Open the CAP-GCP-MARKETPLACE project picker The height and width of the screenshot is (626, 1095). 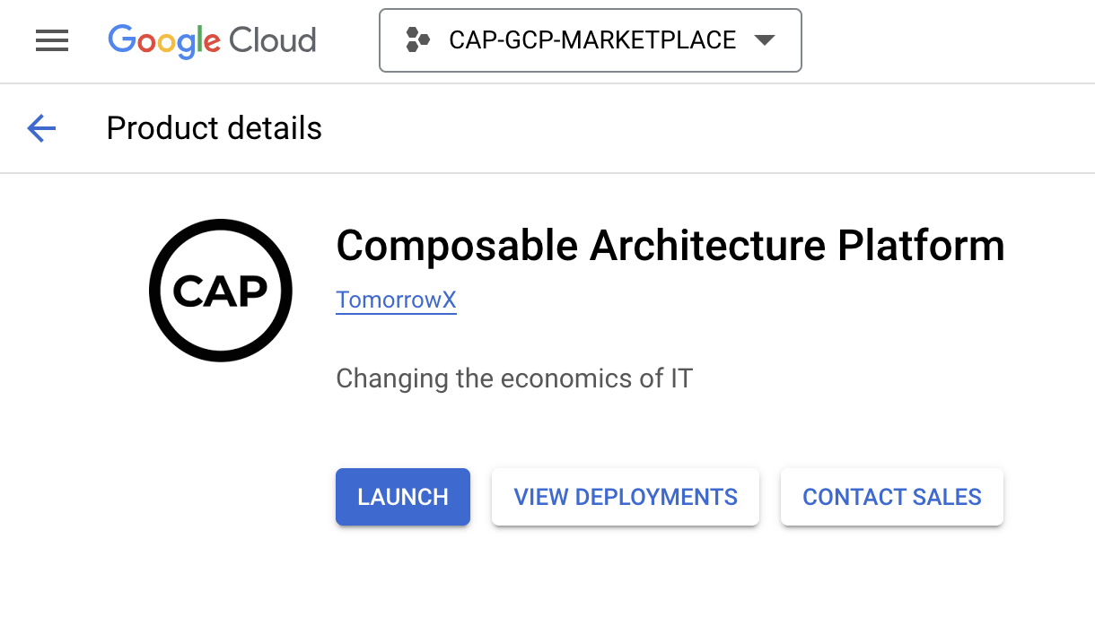tap(591, 40)
